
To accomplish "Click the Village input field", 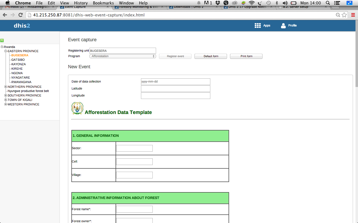I will tap(134, 175).
